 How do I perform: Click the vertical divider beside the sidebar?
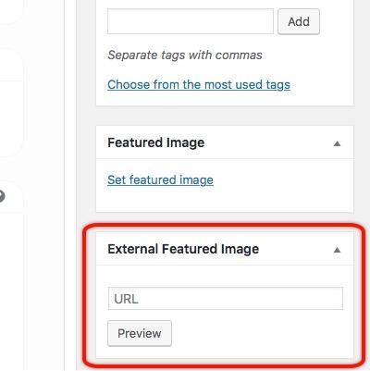(x=64, y=185)
